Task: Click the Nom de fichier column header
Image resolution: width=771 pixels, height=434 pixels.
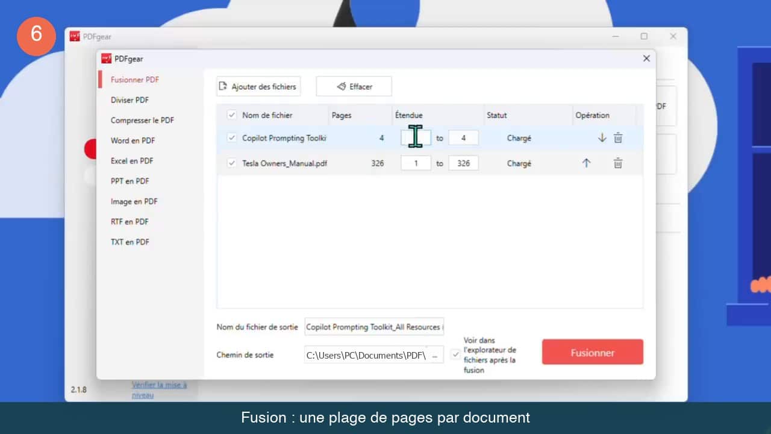Action: pos(267,115)
